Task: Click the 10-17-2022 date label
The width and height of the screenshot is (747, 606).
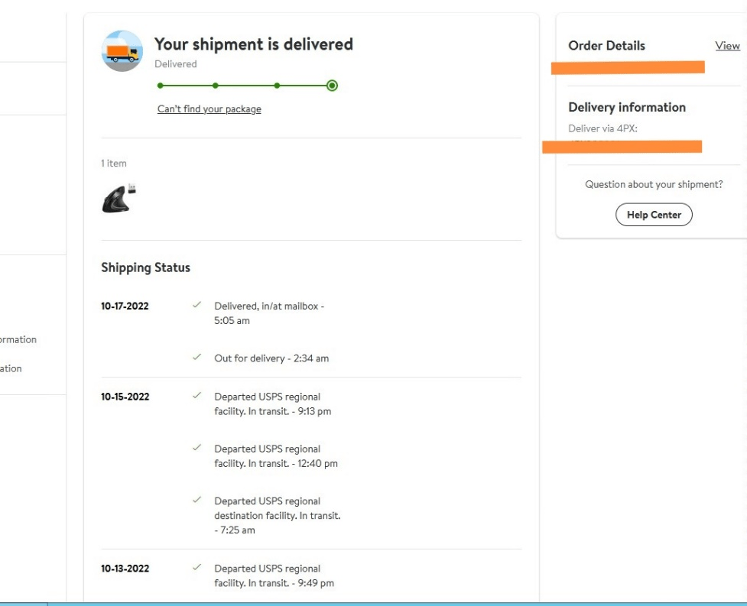Action: 125,306
